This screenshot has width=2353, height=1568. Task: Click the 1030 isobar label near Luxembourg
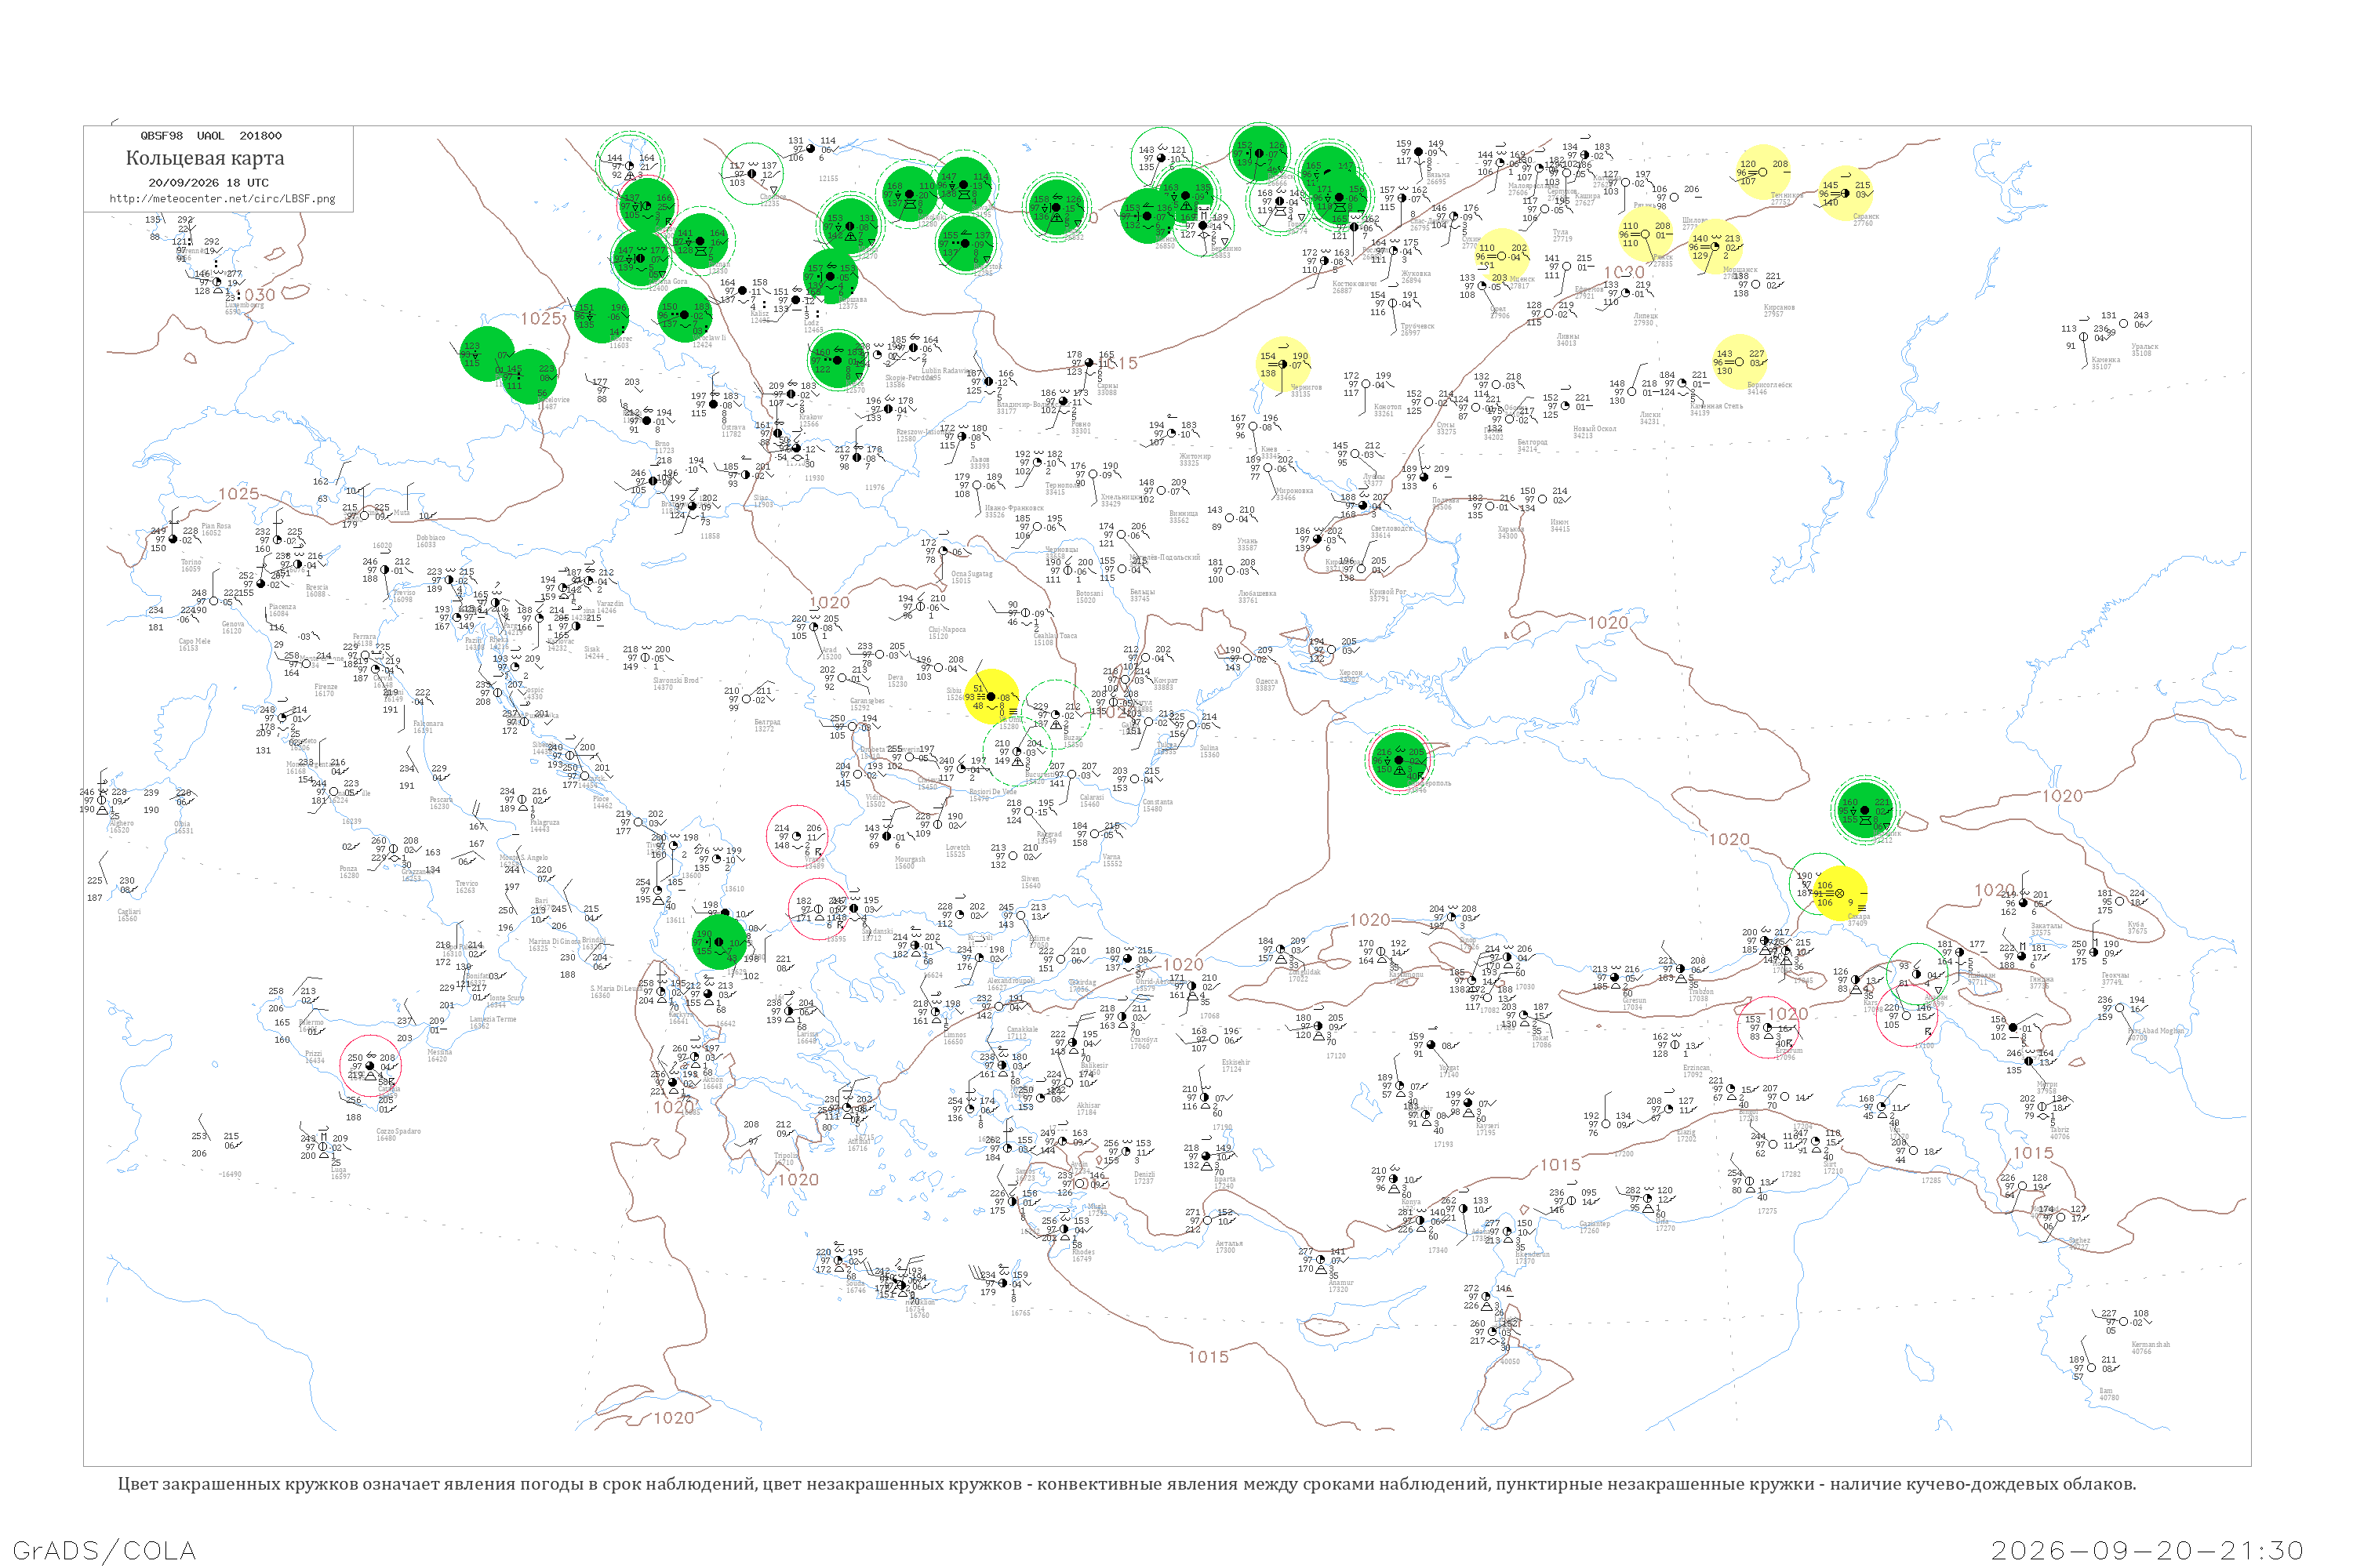click(x=256, y=295)
